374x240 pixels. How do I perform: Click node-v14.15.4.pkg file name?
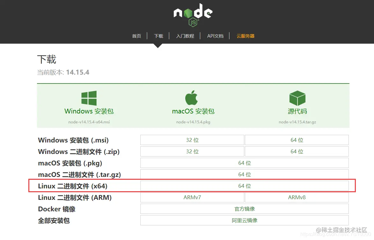pyautogui.click(x=193, y=122)
